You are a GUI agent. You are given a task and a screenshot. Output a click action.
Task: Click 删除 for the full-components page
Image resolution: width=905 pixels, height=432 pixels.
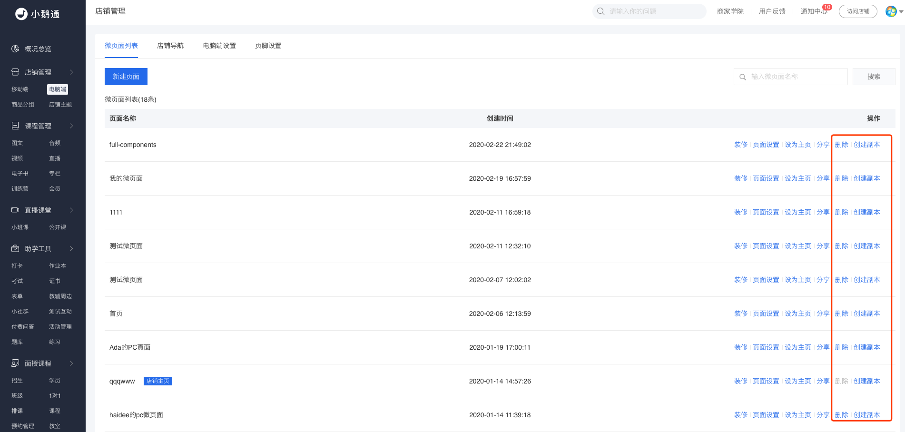click(x=842, y=145)
